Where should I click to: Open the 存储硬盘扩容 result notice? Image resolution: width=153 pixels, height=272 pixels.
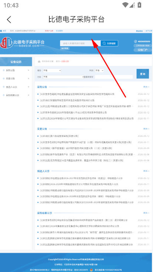pos(85,238)
